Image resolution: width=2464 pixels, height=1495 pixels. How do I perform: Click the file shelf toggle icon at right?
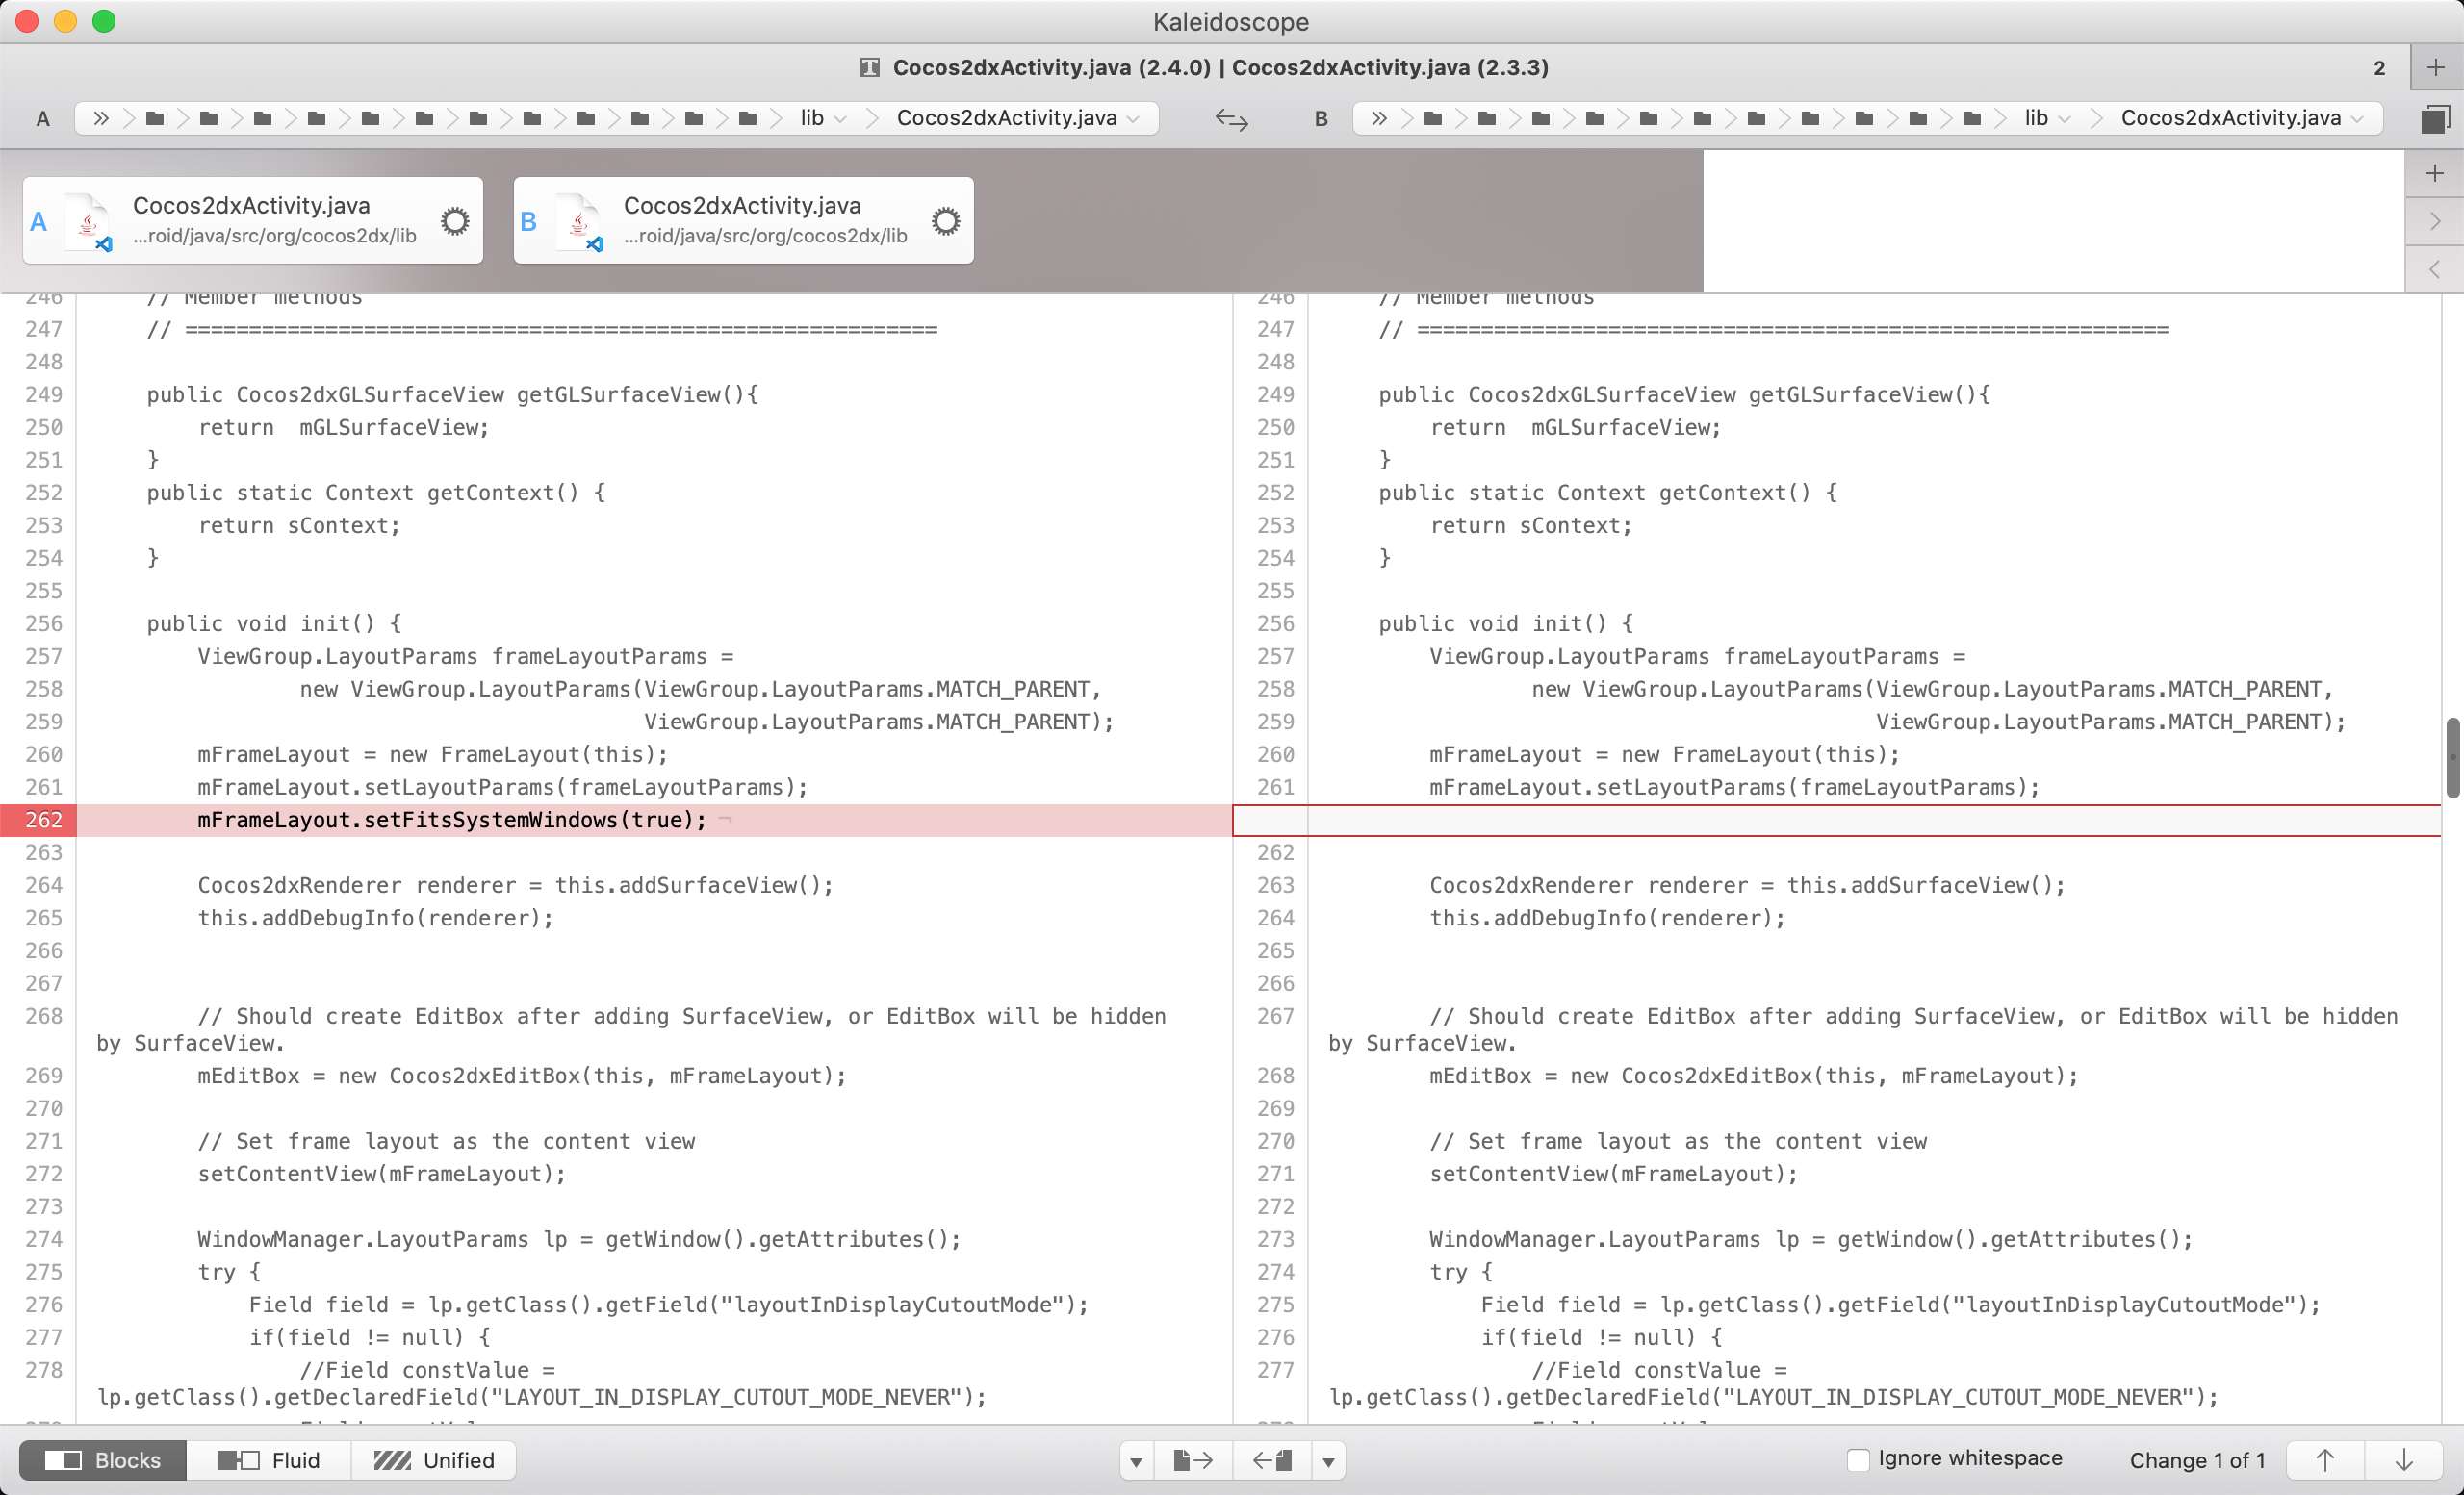tap(2435, 119)
